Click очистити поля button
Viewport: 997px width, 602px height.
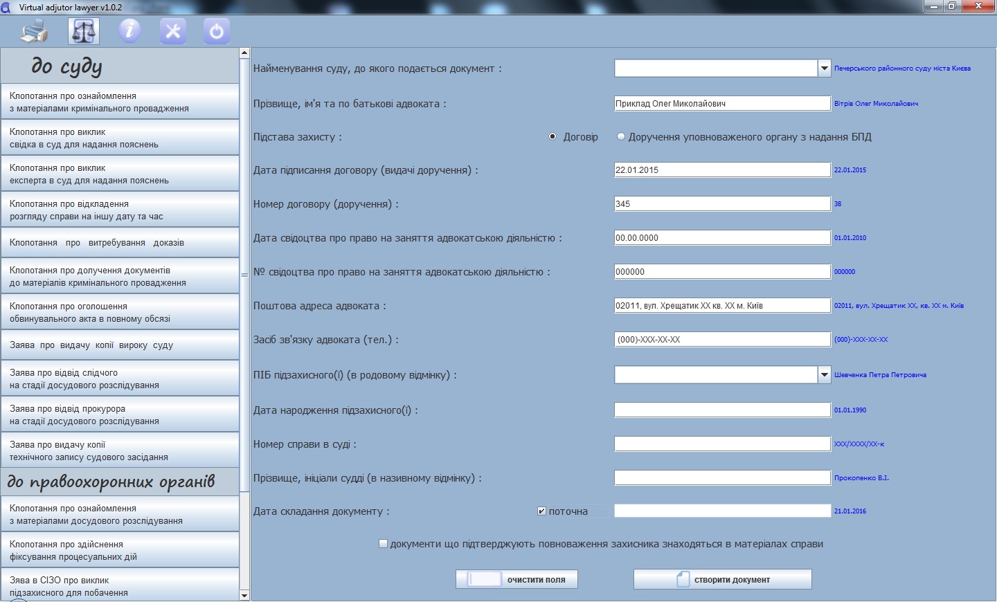click(517, 580)
